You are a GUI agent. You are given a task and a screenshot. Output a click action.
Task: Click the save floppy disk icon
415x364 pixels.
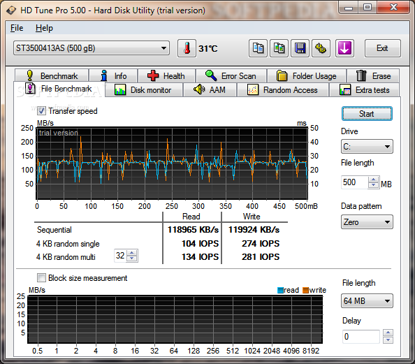pos(300,48)
